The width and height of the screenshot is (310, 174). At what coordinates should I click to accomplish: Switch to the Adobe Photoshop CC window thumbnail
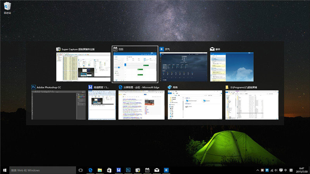[59, 105]
